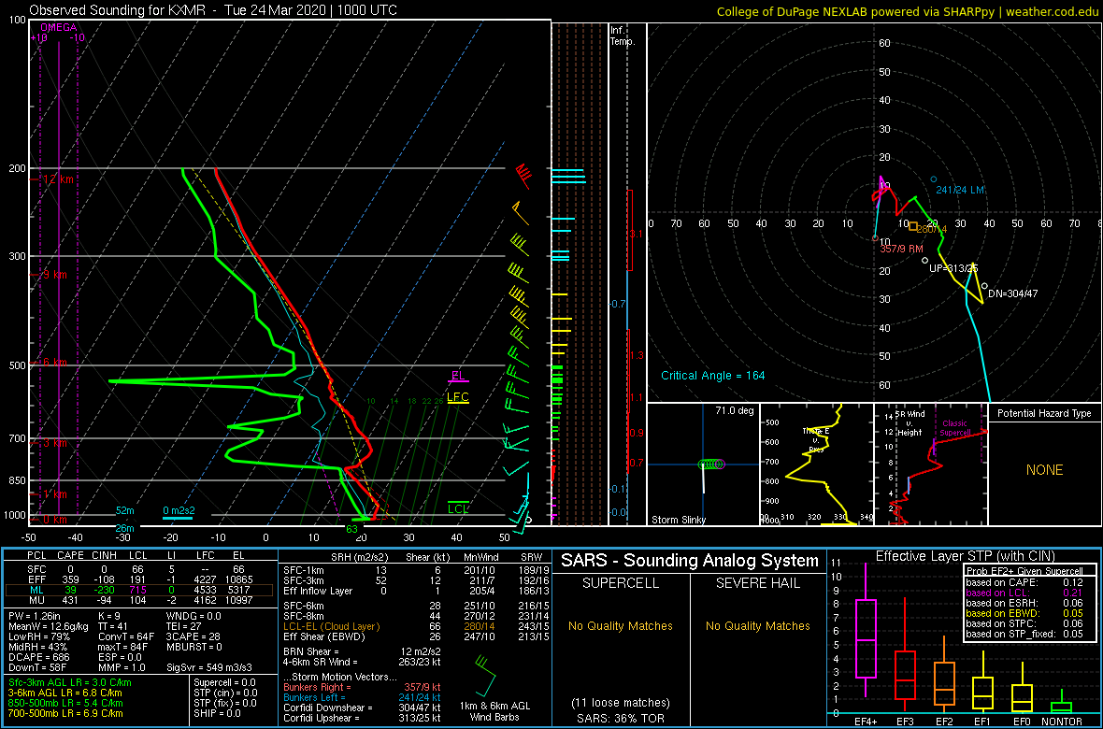The width and height of the screenshot is (1103, 729).
Task: Click the LCL-EL (Cloud Layer) row
Action: (413, 625)
